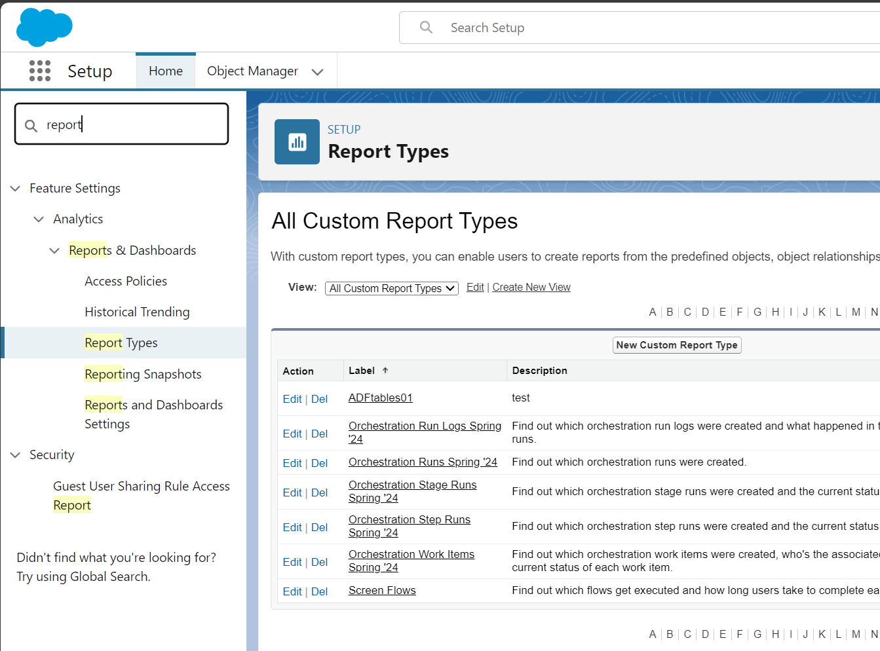Click the Description column header
This screenshot has width=880, height=651.
pyautogui.click(x=539, y=371)
